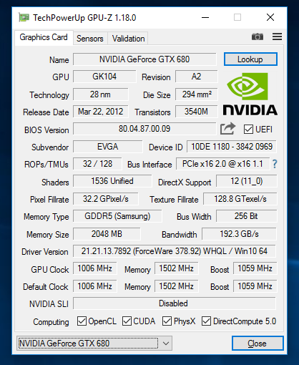Close the window with the X button
The height and width of the screenshot is (365, 299).
270,17
